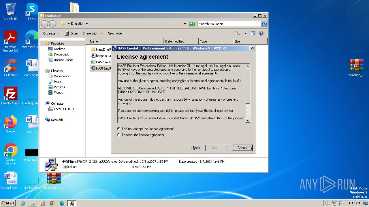
Task: Click the green refresh button in address bar
Action: [192, 24]
